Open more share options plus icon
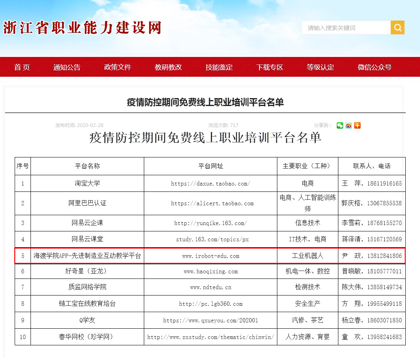Image resolution: width=420 pixels, height=358 pixels. (357, 125)
